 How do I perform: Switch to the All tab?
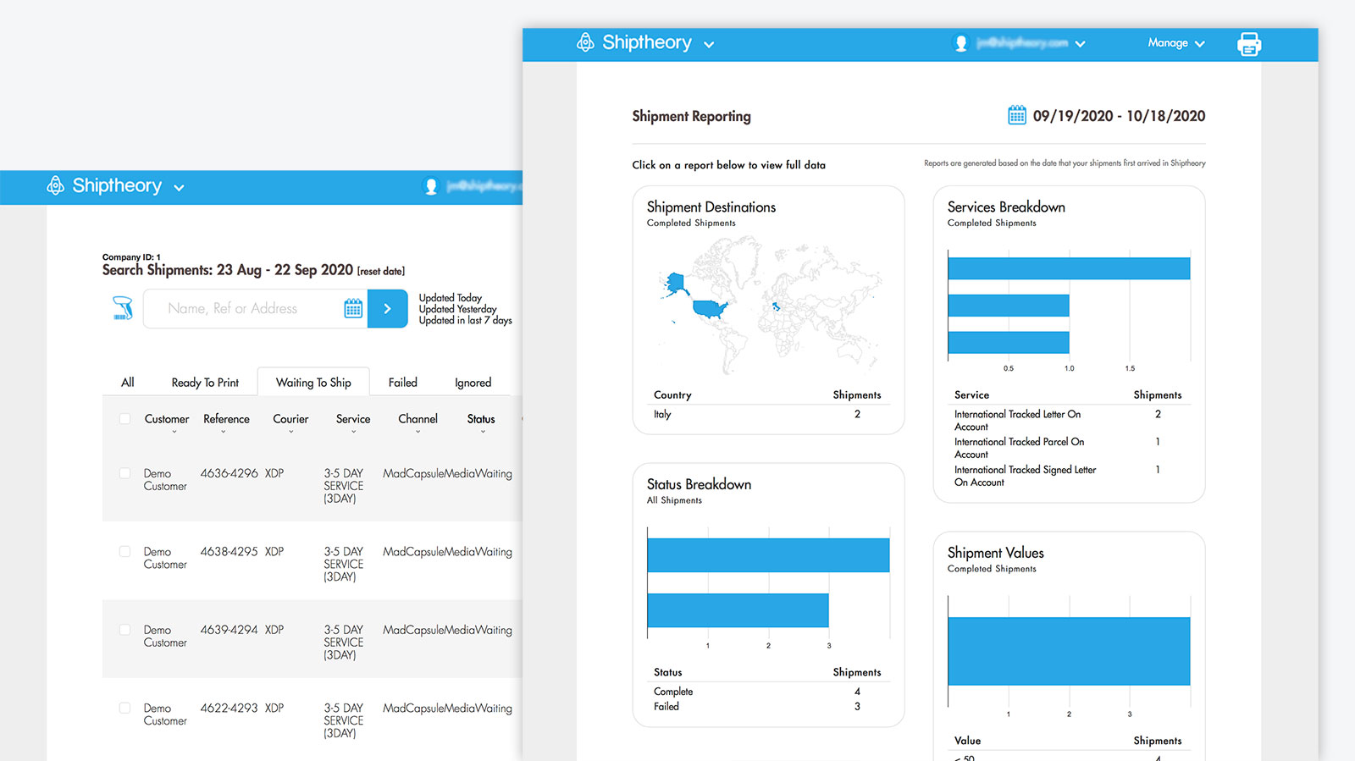[x=128, y=383]
